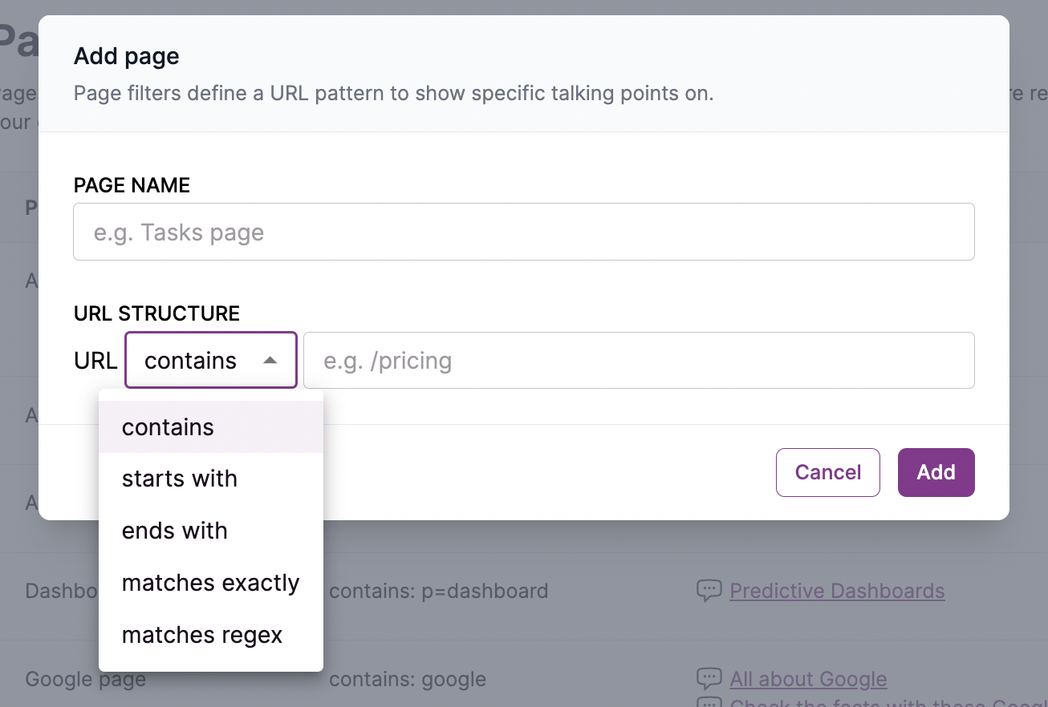Choose "ends with" as the URL condition
The height and width of the screenshot is (707, 1048).
coord(174,531)
